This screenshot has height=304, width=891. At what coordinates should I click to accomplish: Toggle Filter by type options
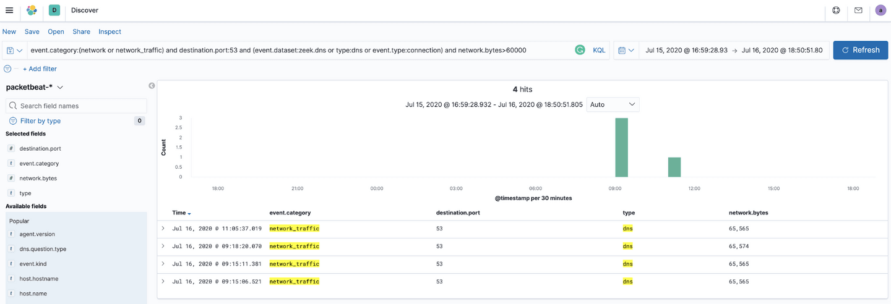point(40,121)
